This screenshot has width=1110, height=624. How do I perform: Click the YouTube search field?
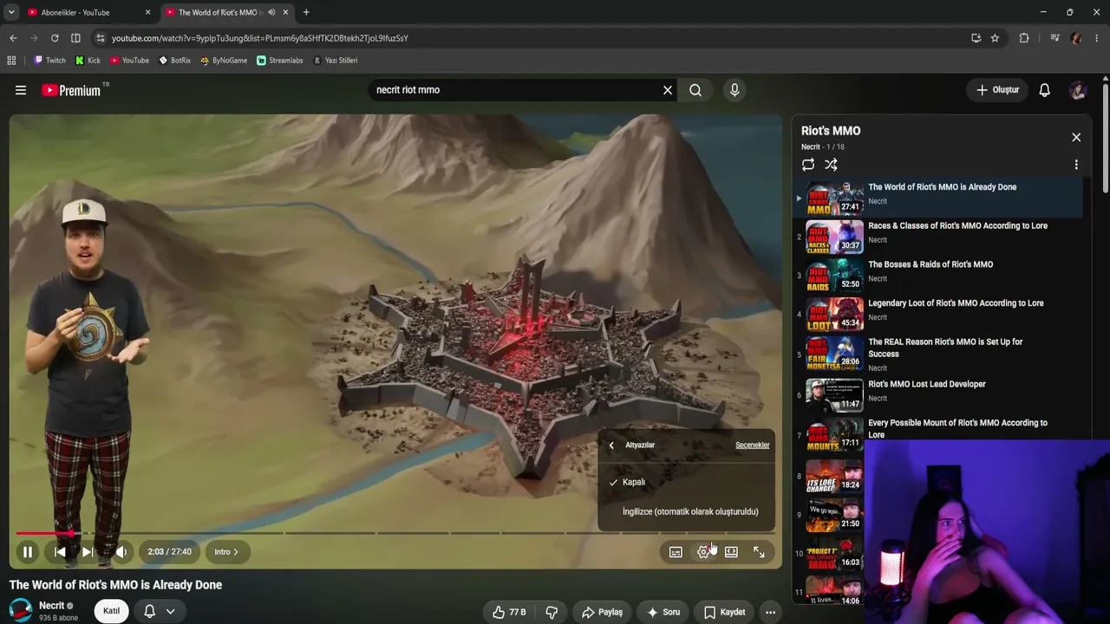[x=515, y=90]
